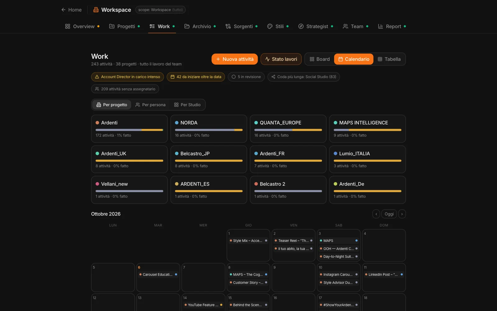The image size is (497, 311).
Task: Create a new task with Nuova attività
Action: point(235,59)
